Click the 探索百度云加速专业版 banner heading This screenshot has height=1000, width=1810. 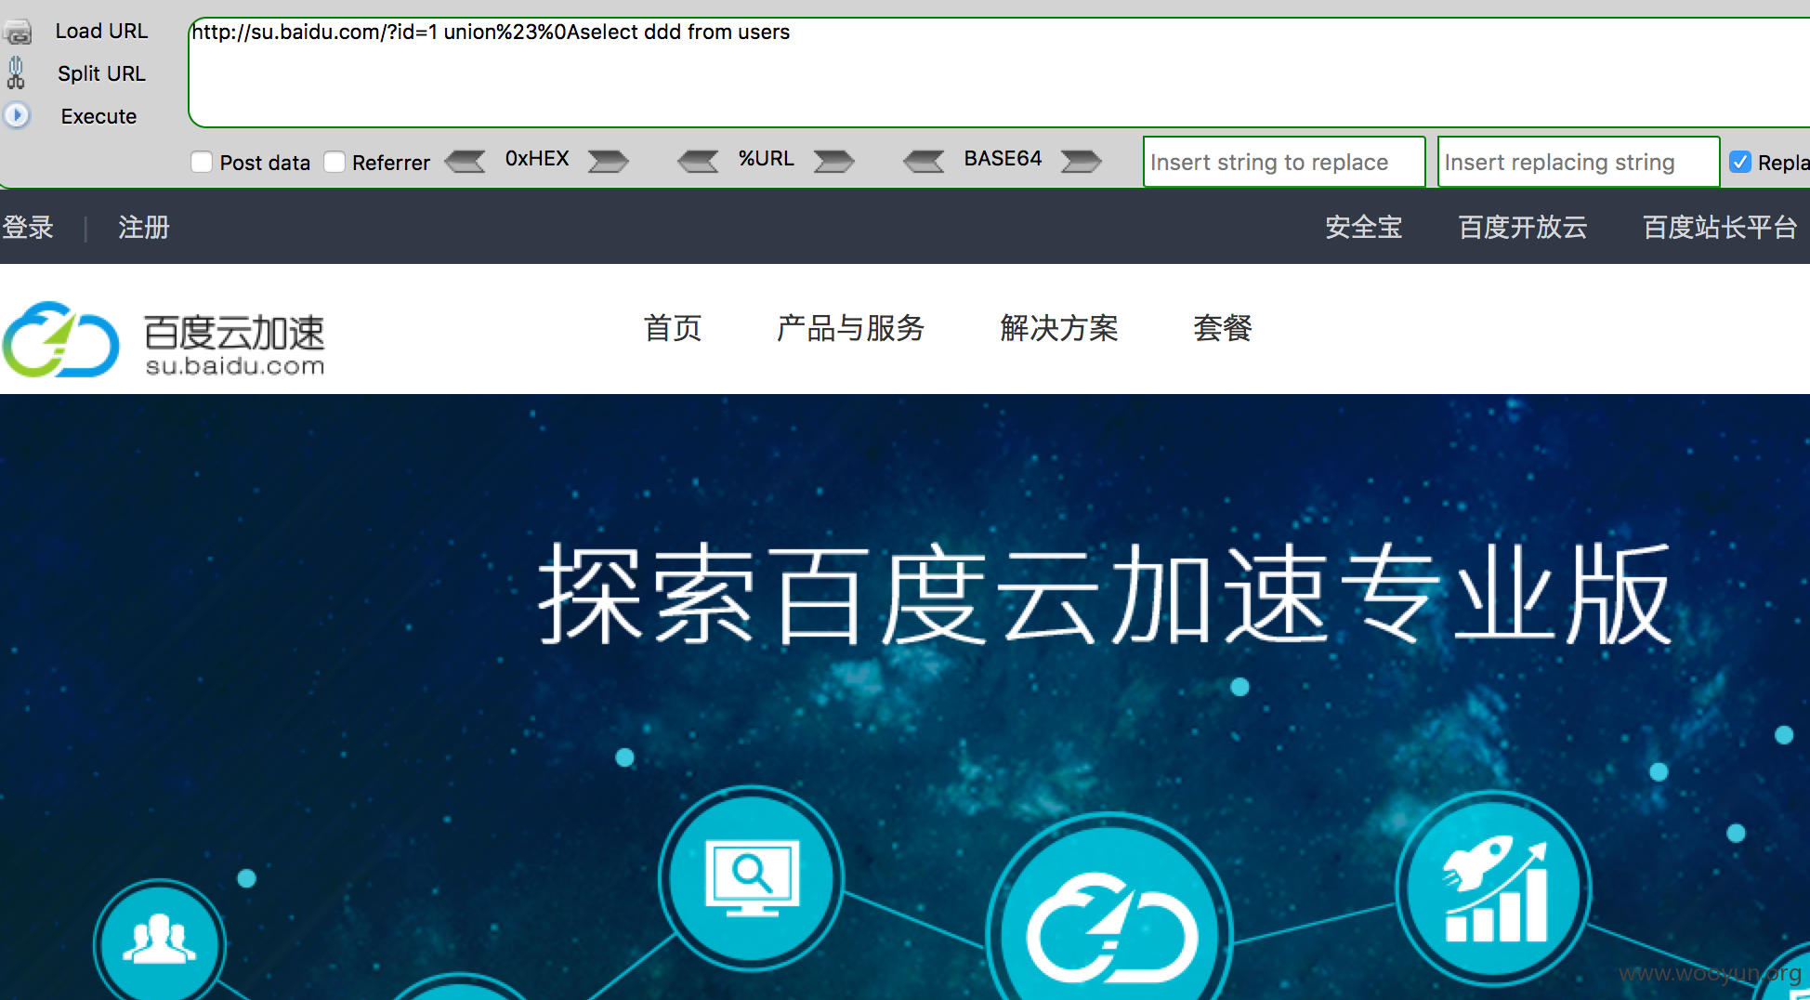(1106, 595)
